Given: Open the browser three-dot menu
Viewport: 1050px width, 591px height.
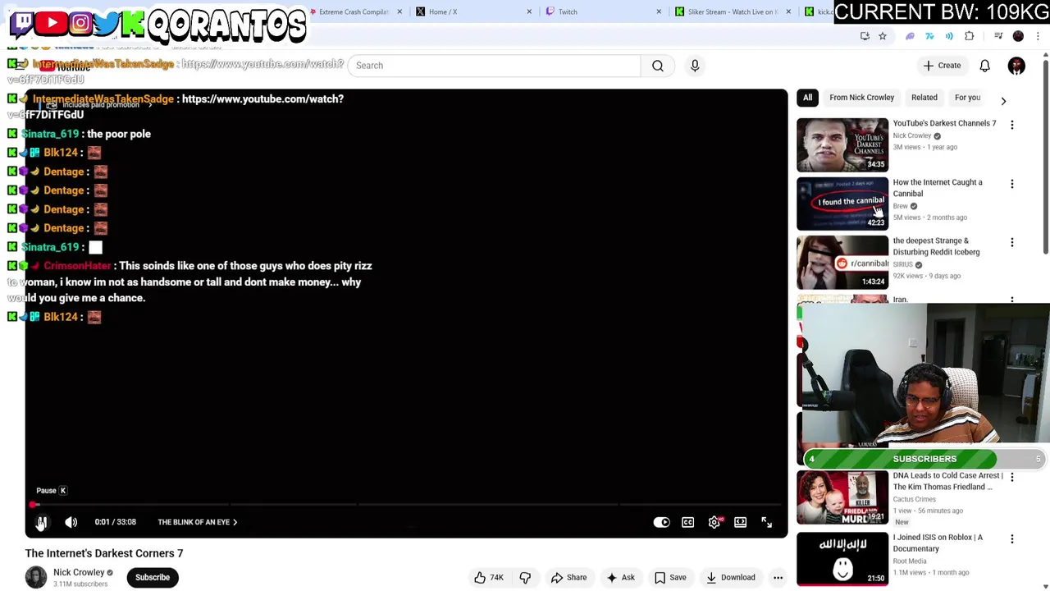Looking at the screenshot, I should (x=1038, y=36).
